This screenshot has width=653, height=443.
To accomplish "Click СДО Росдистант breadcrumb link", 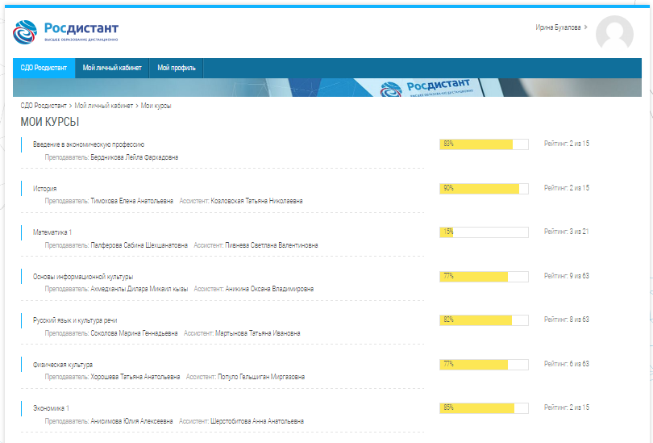I will [44, 106].
